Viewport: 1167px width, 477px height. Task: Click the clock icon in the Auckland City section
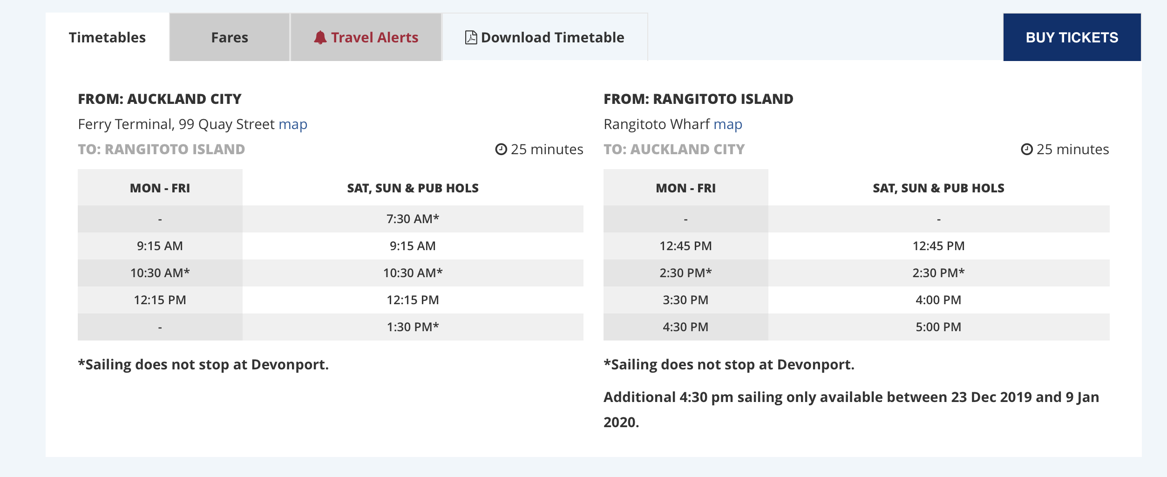(x=501, y=149)
